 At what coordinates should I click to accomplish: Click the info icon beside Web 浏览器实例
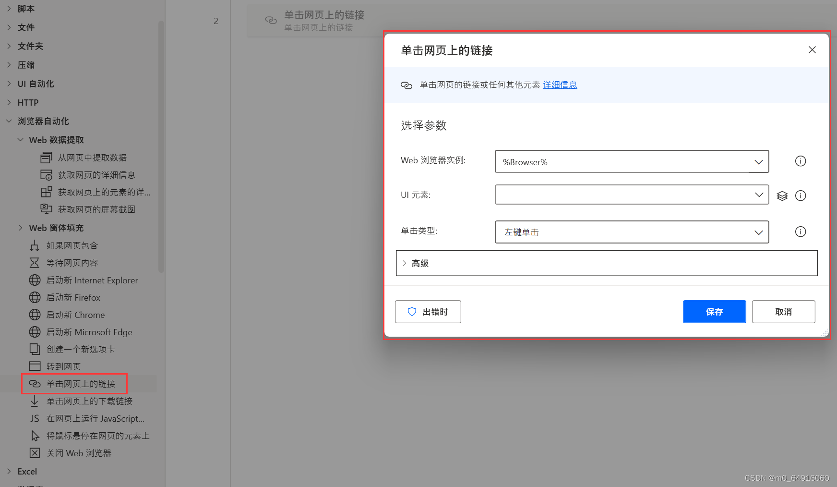[800, 161]
